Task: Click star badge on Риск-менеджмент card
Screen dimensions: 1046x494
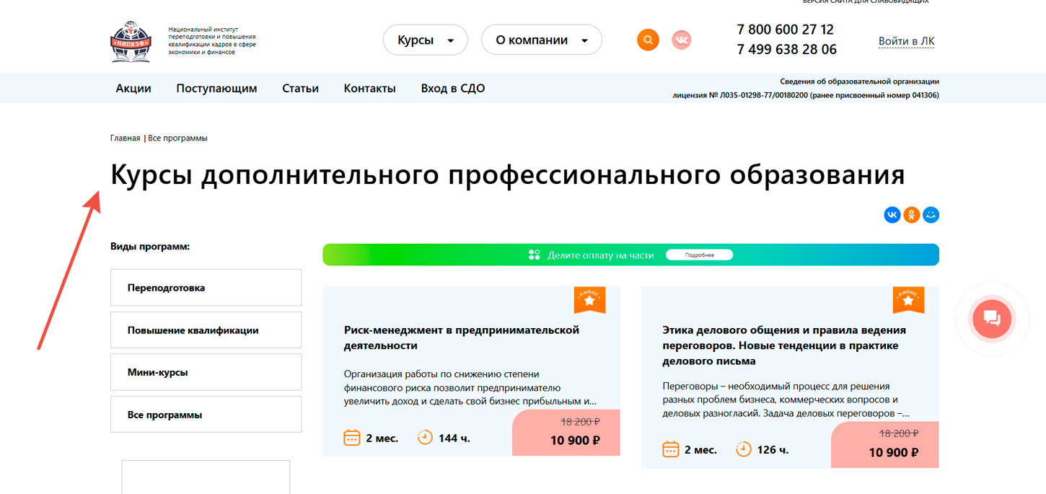Action: [x=589, y=300]
